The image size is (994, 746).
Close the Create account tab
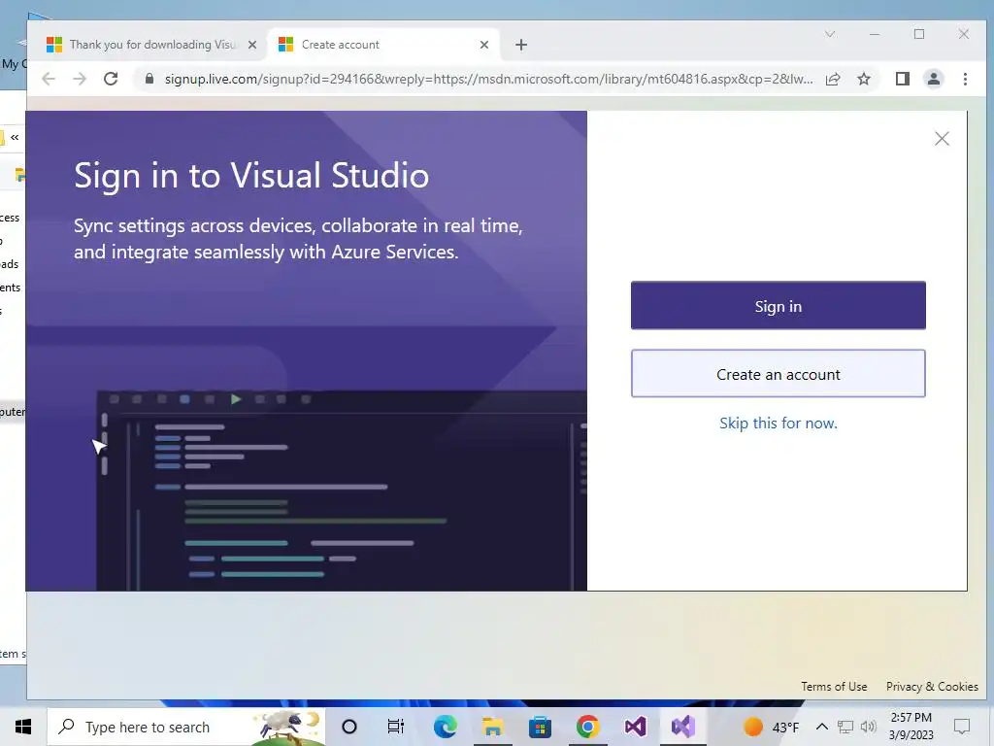pyautogui.click(x=483, y=45)
